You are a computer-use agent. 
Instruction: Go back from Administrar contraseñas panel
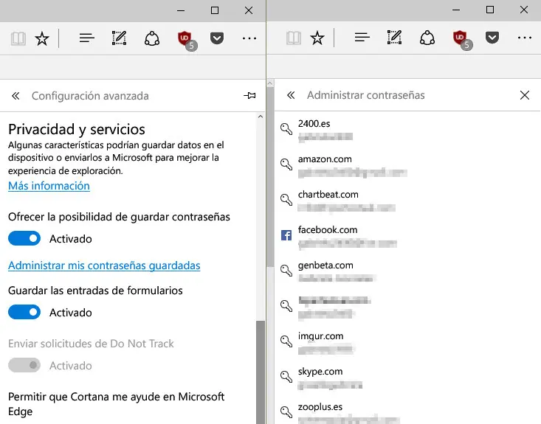291,95
